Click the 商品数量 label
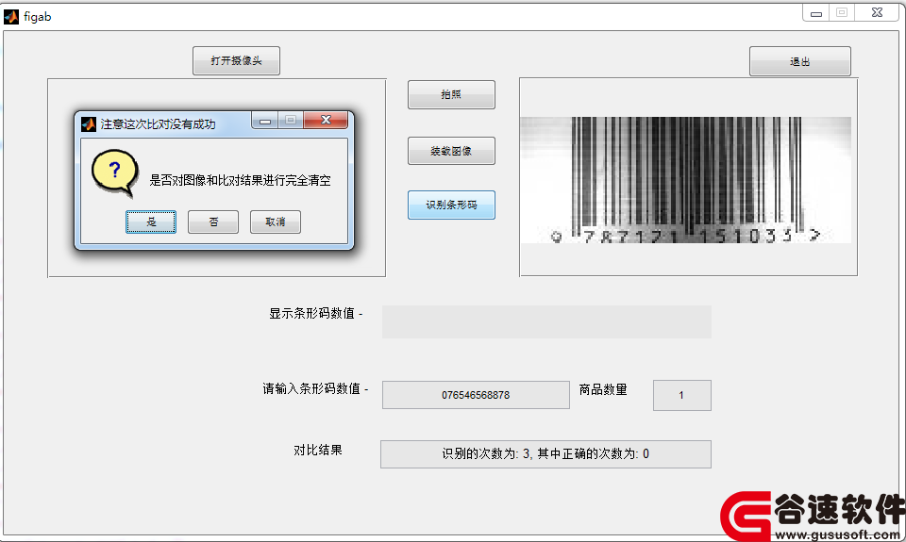 [603, 389]
